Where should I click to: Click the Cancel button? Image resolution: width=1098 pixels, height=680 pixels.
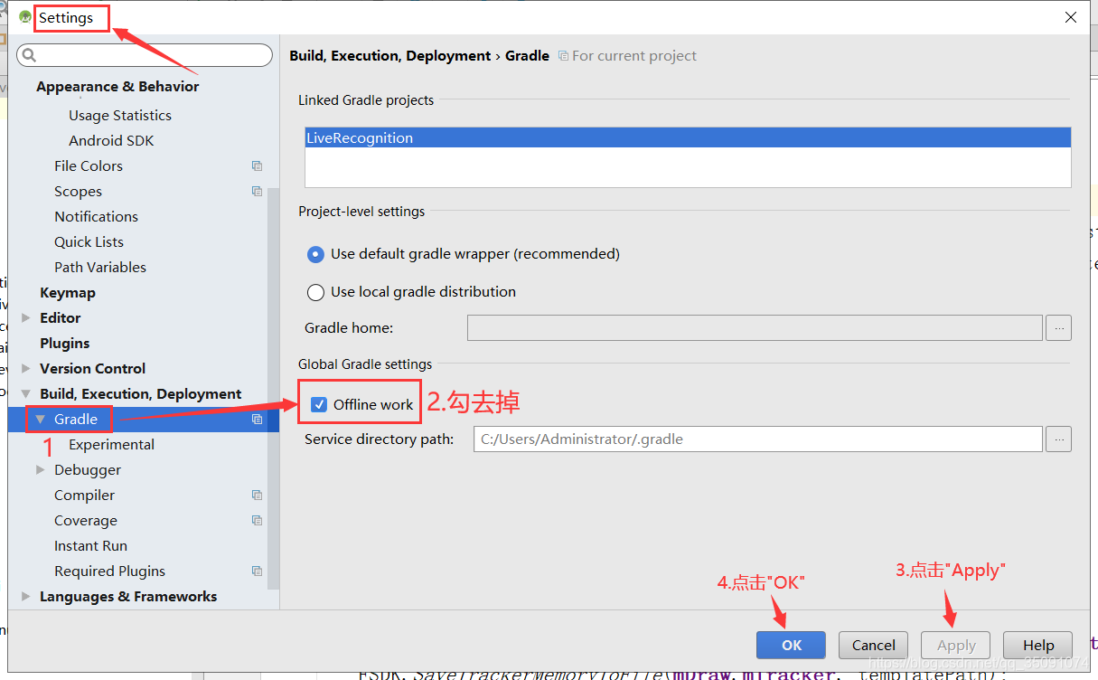tap(874, 645)
